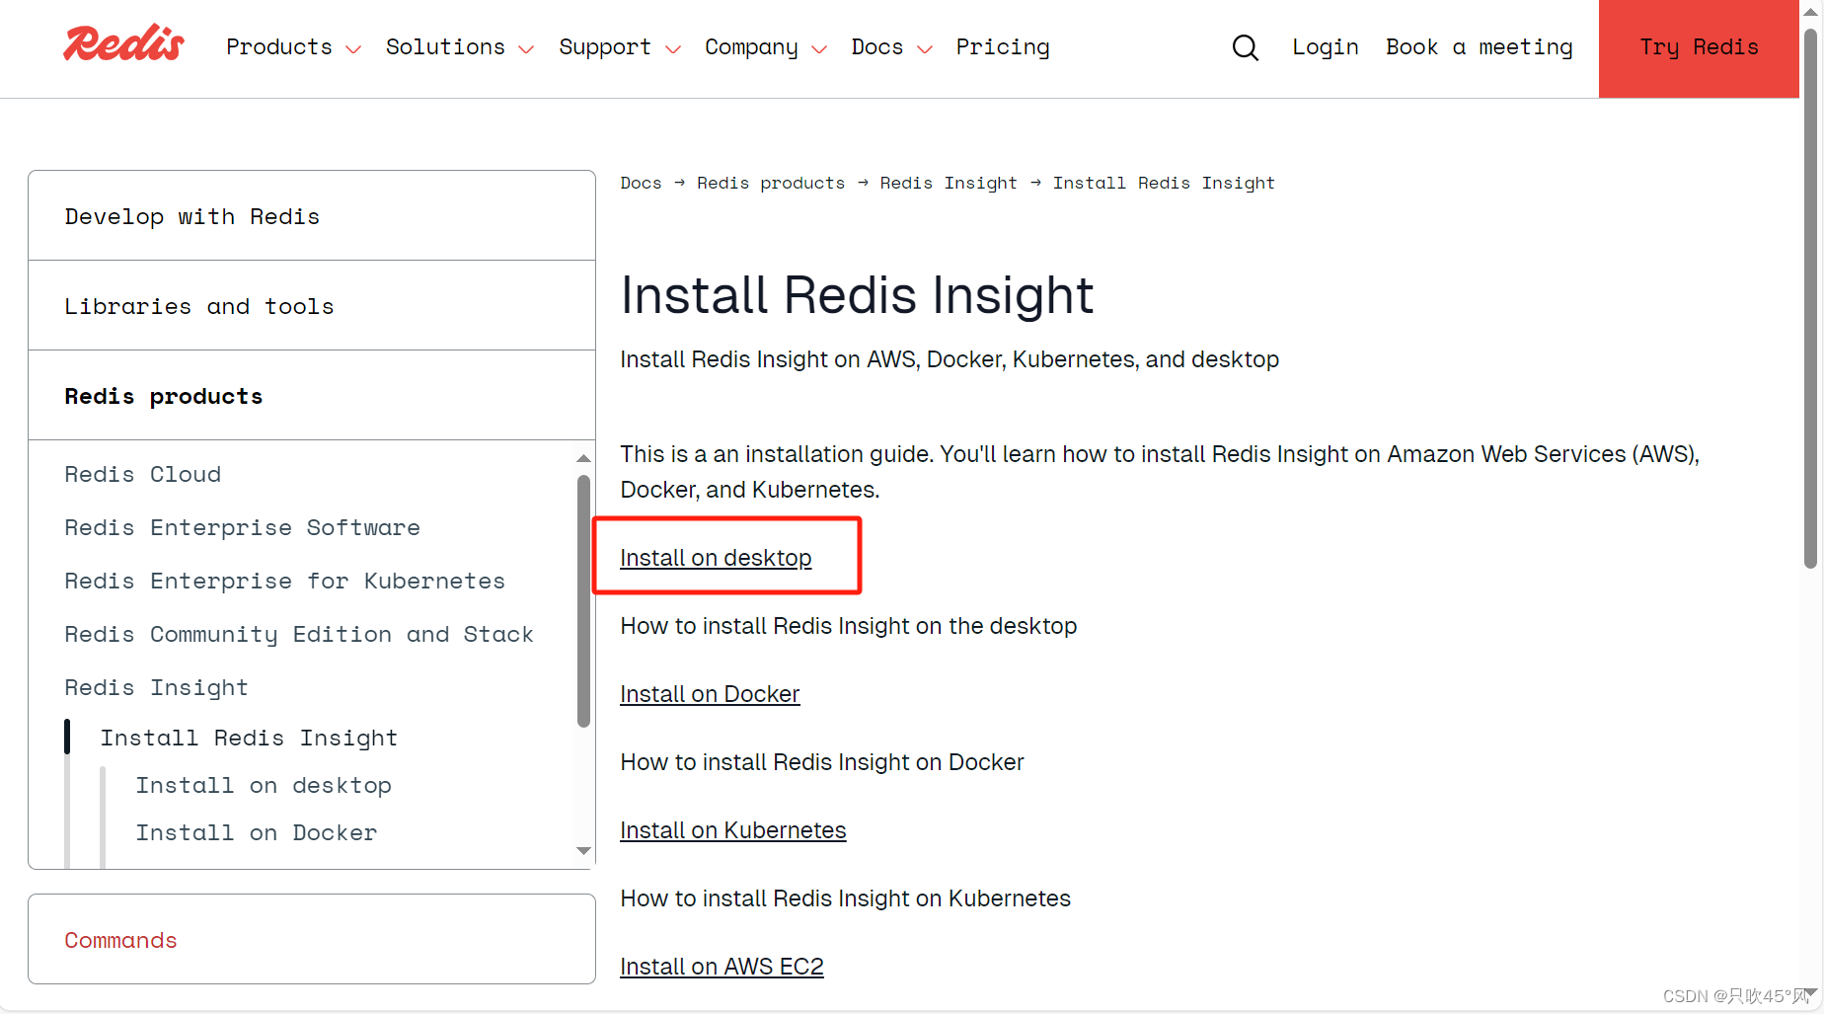This screenshot has height=1014, width=1824.
Task: Select Install on desktop sidebar item
Action: click(x=264, y=785)
